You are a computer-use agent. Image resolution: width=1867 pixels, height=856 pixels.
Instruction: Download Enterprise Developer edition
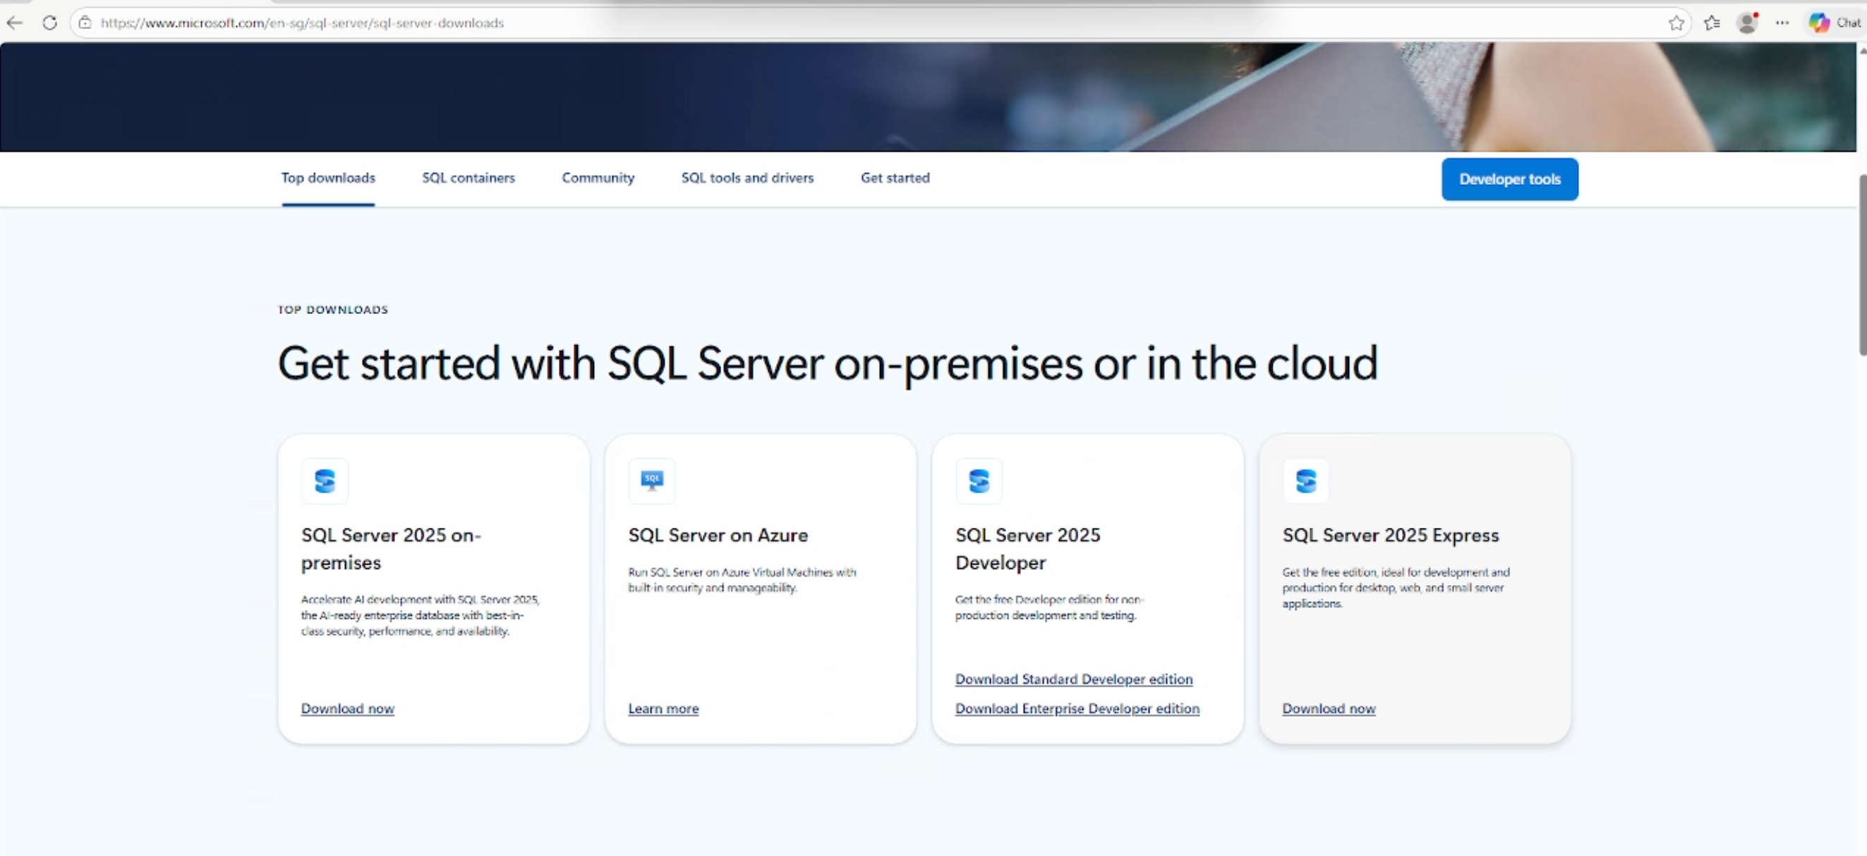(x=1077, y=709)
